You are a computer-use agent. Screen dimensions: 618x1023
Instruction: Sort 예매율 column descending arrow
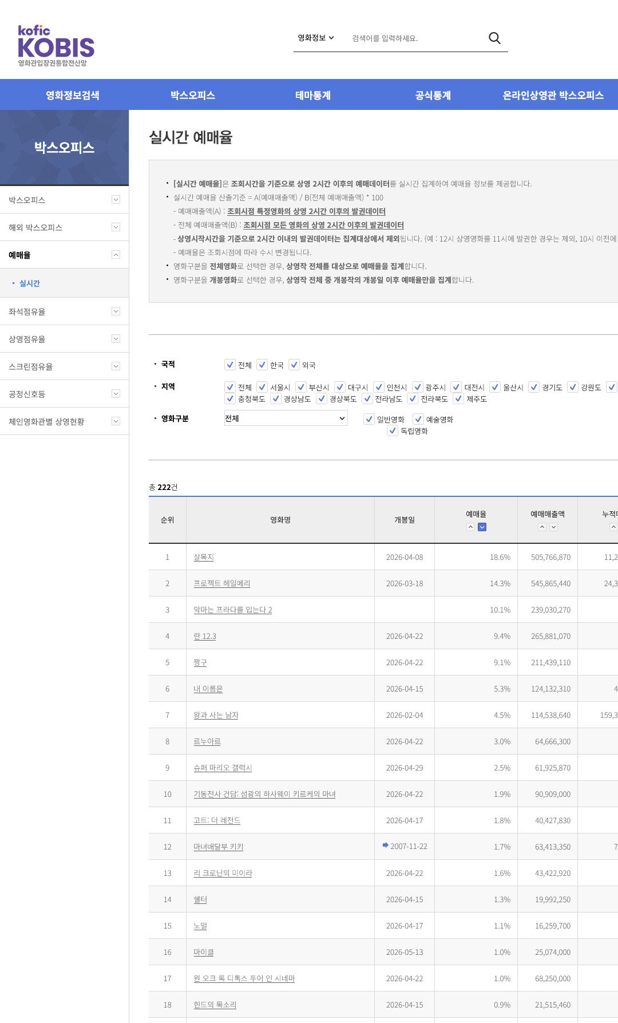point(482,527)
